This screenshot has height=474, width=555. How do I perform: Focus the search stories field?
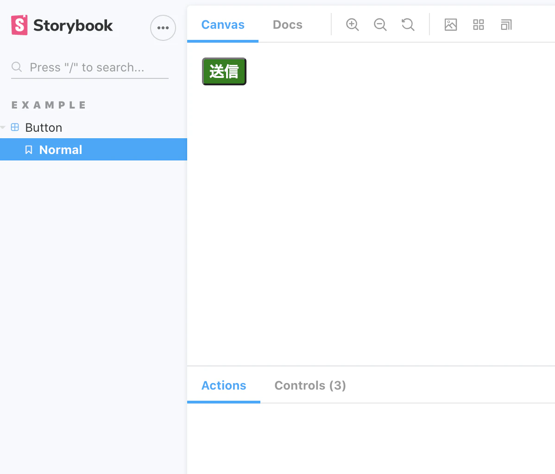tap(90, 67)
